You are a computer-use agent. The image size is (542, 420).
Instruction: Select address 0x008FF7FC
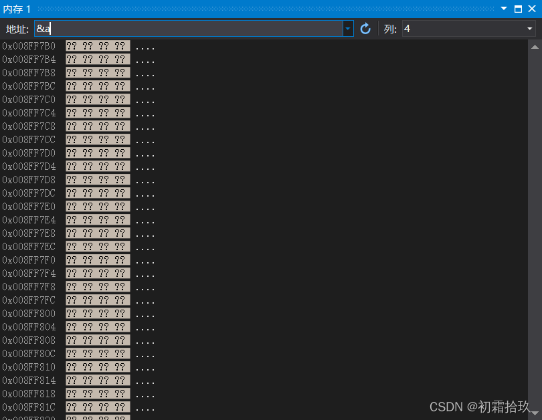coord(29,300)
